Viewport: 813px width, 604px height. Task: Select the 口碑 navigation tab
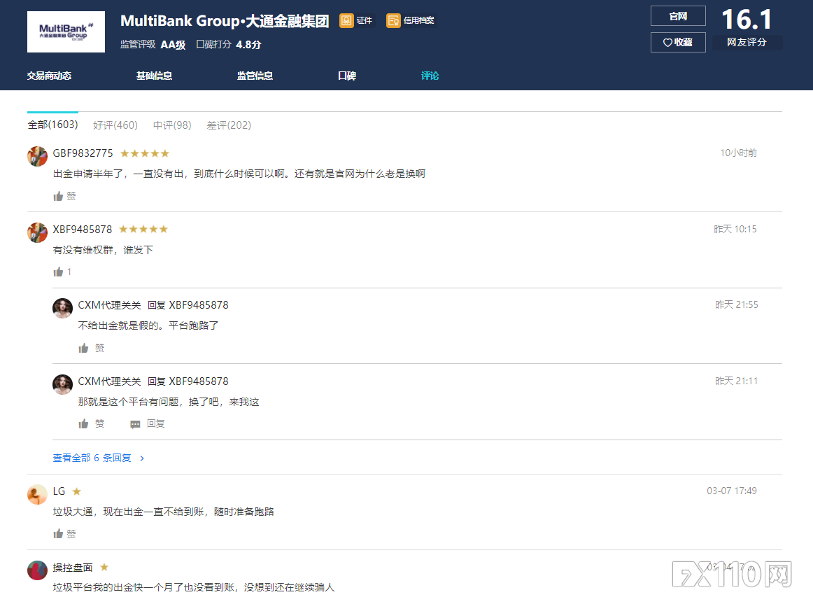pos(346,76)
